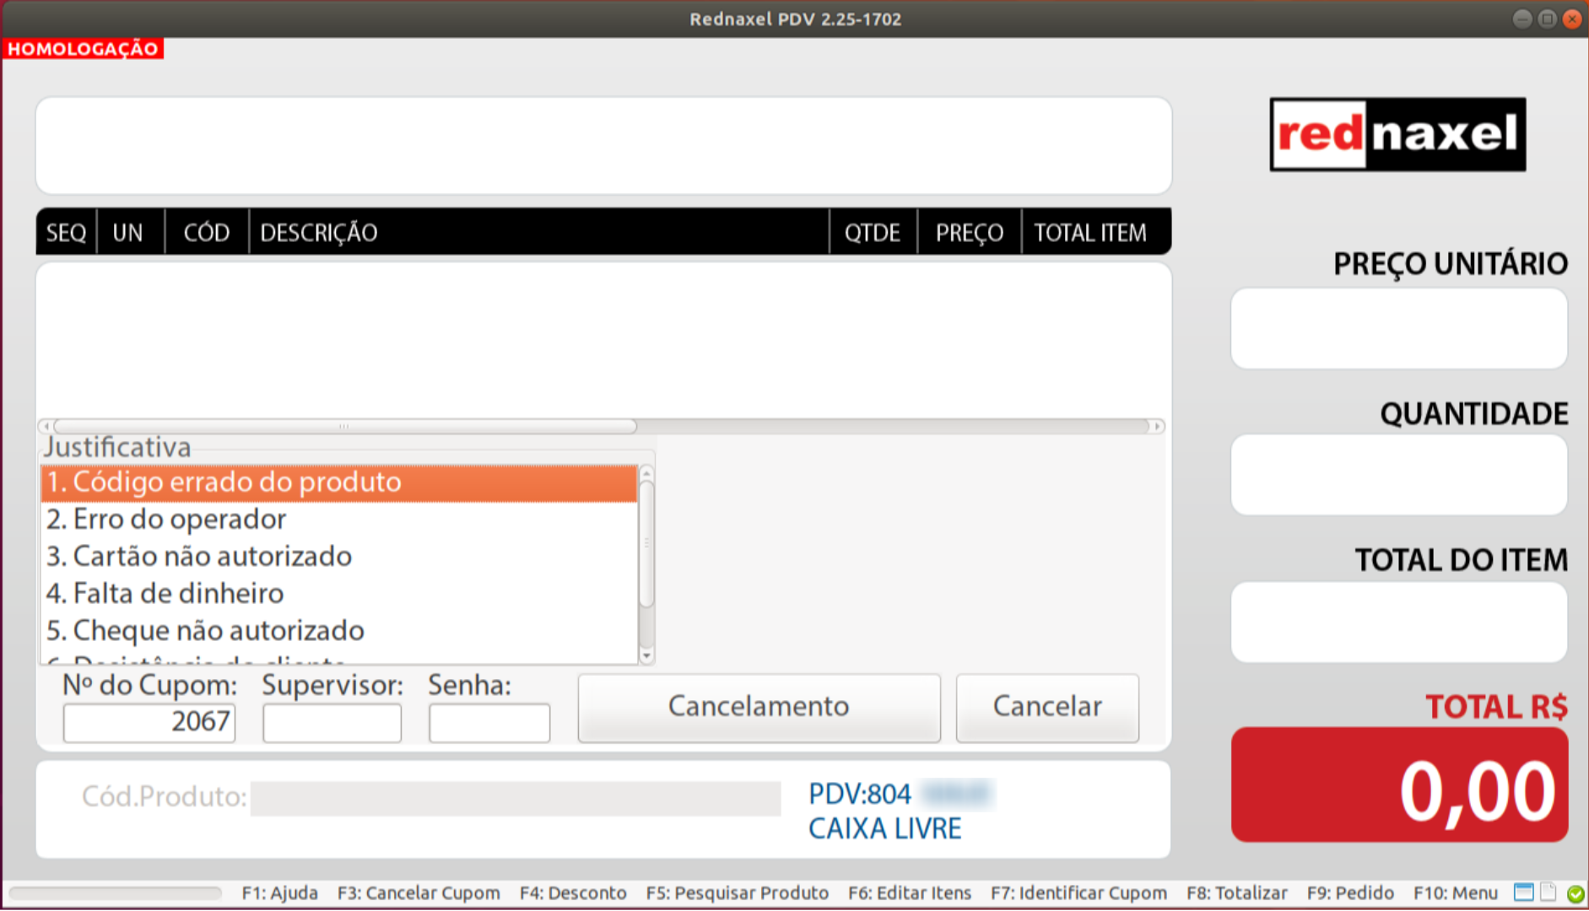Click the Senha input field

pos(489,722)
